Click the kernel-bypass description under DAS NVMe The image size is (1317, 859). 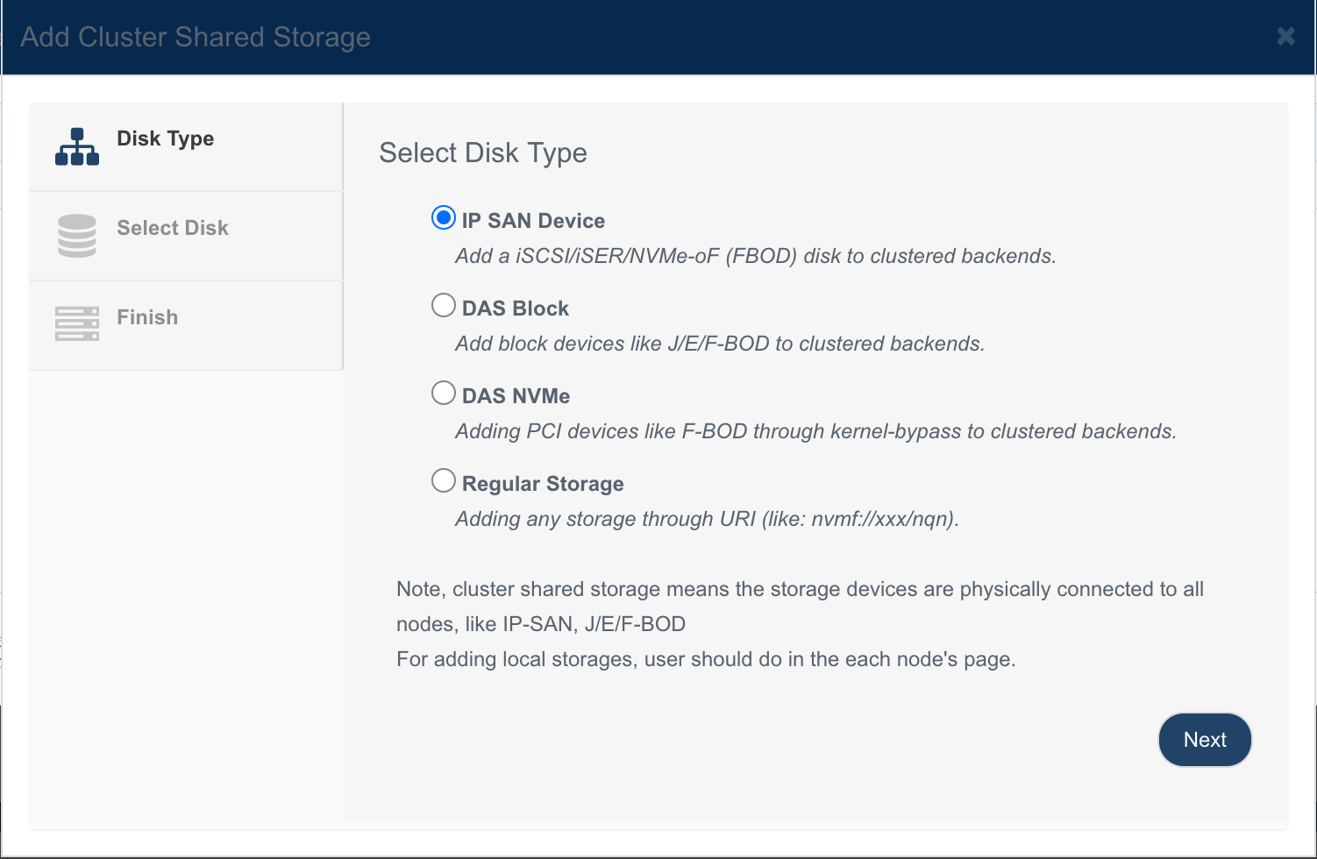point(815,431)
